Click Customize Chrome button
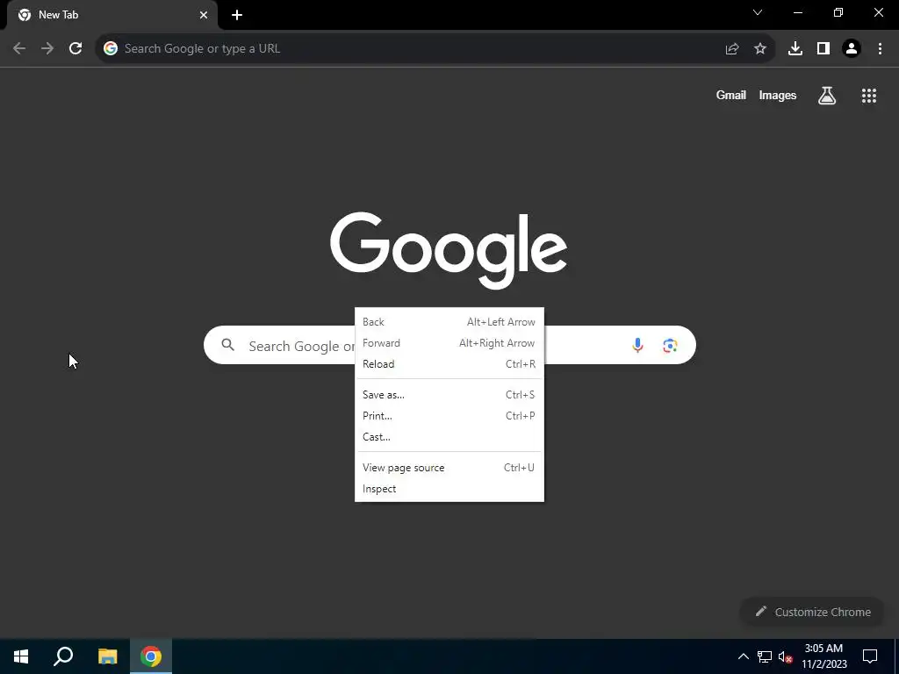Screen dimensions: 899x674 (814, 612)
